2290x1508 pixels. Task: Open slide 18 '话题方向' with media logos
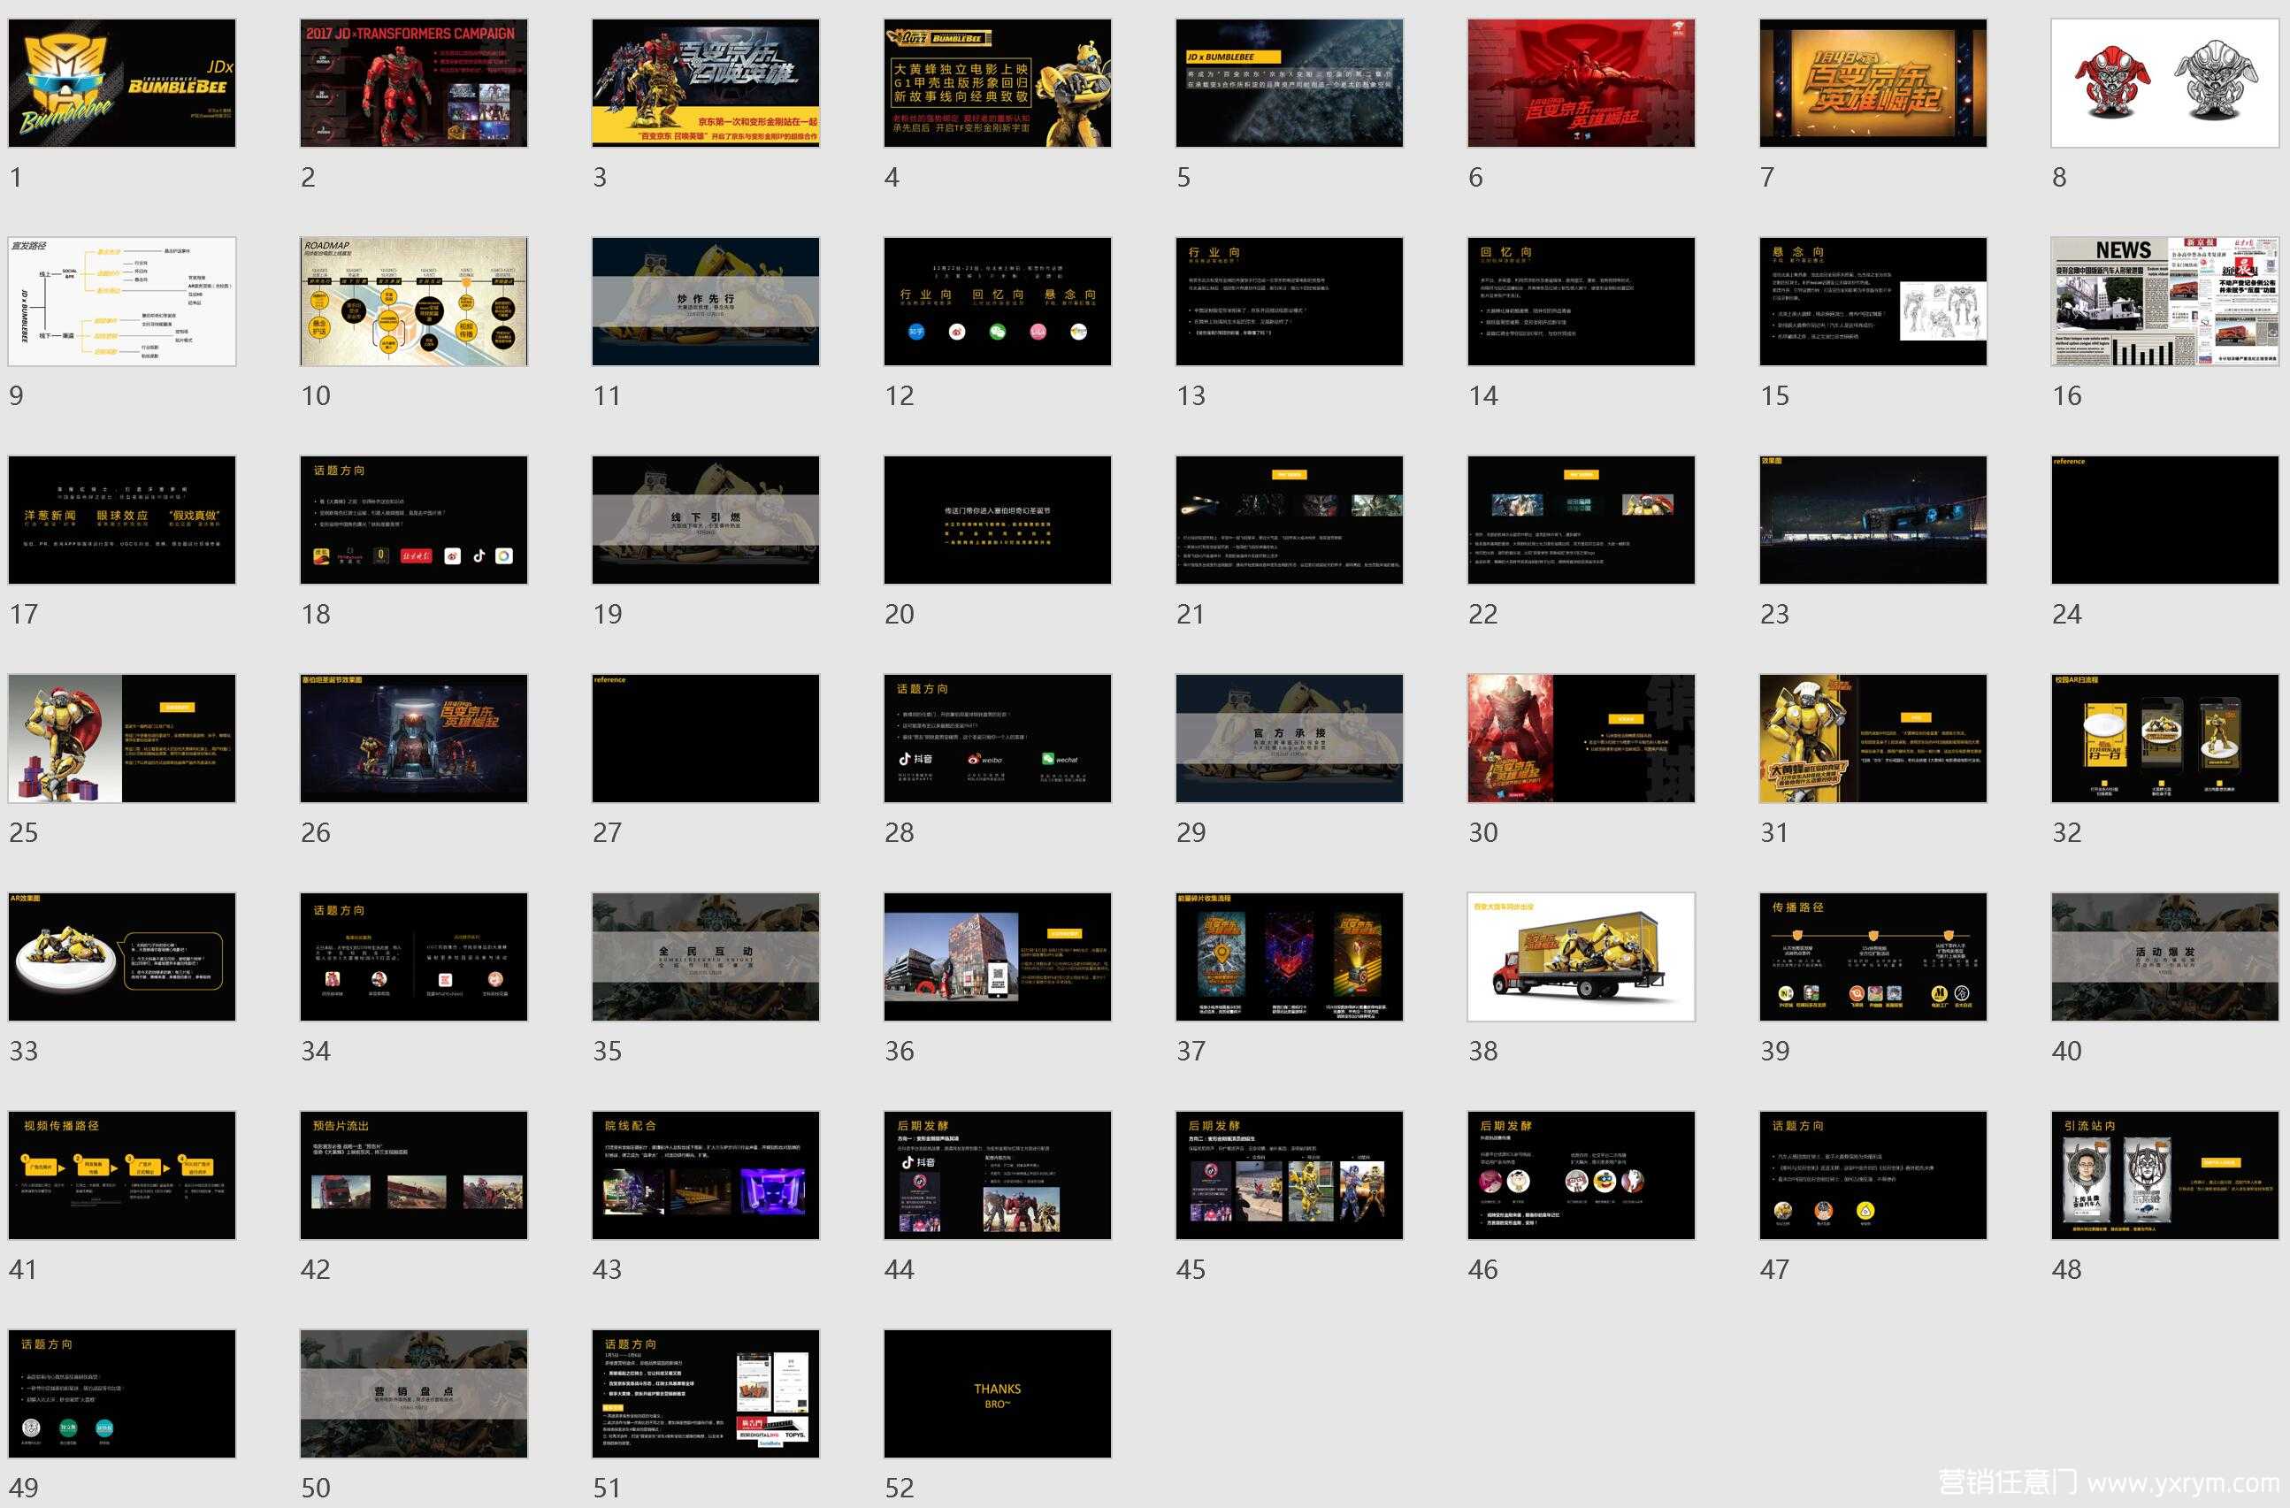click(414, 520)
